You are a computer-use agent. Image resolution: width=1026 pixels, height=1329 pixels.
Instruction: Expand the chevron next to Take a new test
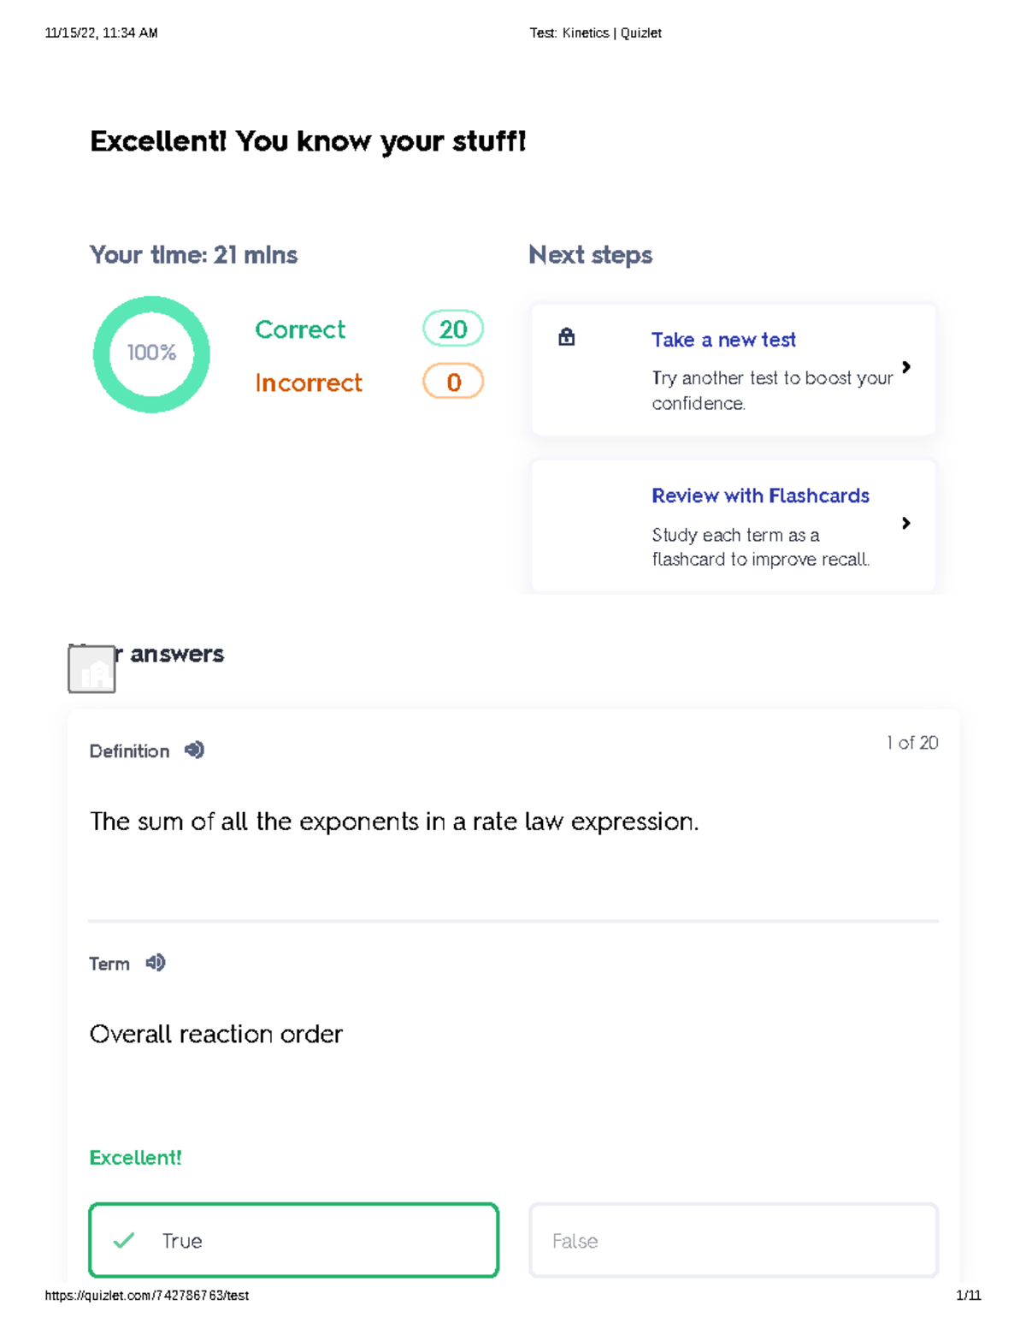pyautogui.click(x=906, y=367)
